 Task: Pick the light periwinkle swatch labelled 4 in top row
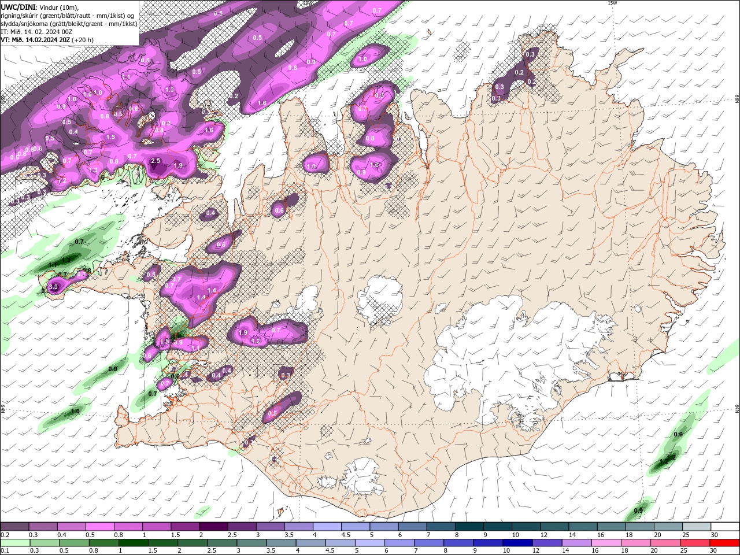[327, 526]
